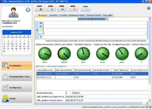Collapse chart using left blue triangle
Screen dimensions: 152x109
point(37,30)
